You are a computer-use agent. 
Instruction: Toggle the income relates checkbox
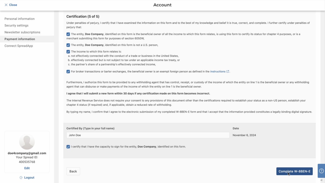tap(68, 52)
